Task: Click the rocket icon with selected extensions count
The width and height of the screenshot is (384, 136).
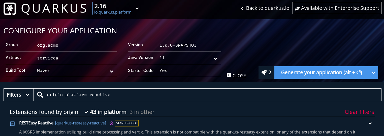Action: tap(266, 73)
